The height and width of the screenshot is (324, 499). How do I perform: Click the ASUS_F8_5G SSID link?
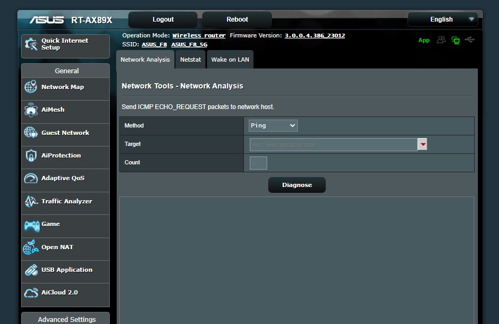[190, 44]
